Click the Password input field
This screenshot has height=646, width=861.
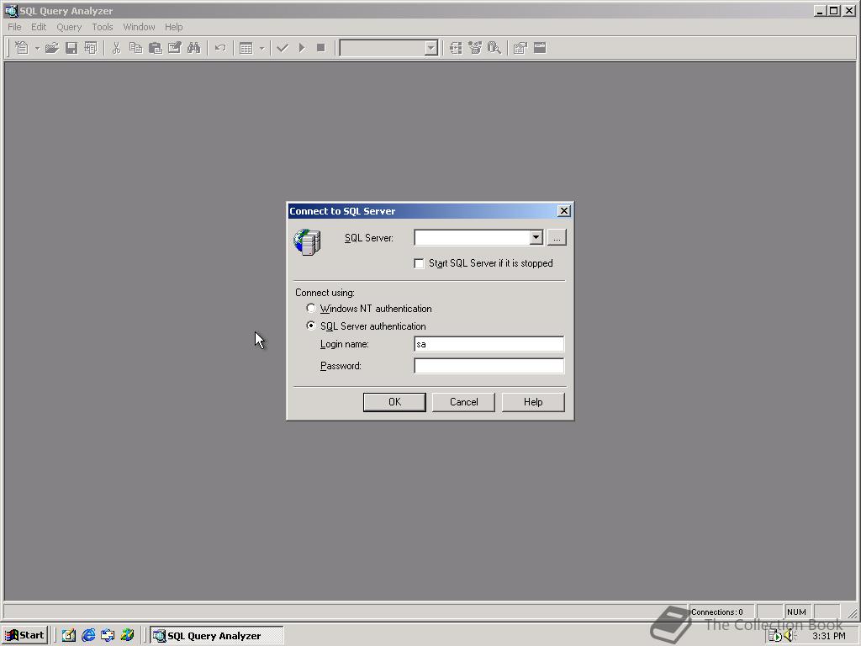coord(489,366)
